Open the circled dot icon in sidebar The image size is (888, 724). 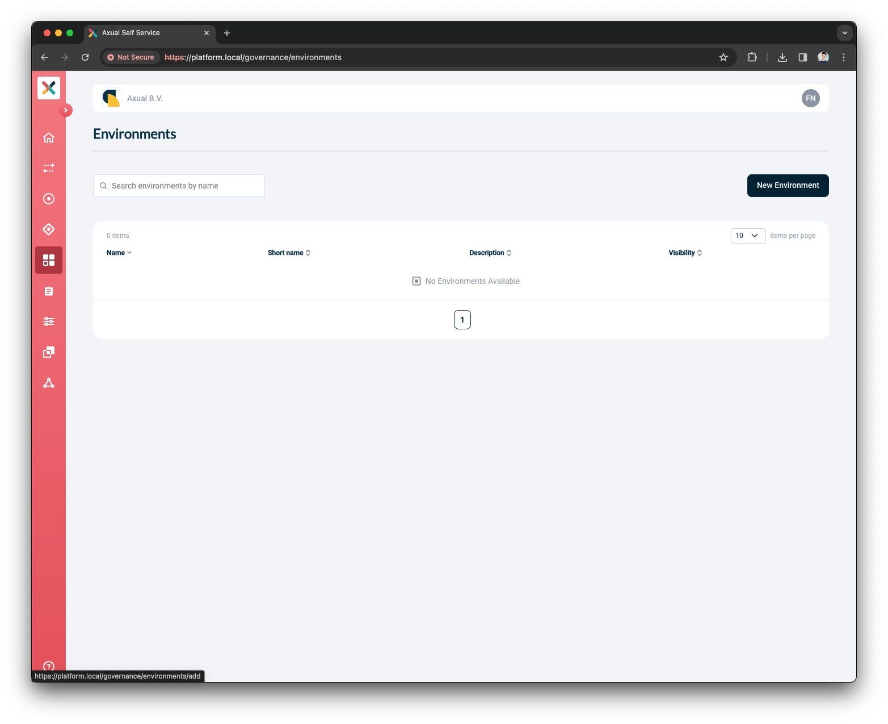pos(49,199)
